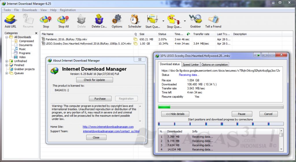Open the internetdownloadmanager.com home site link
This screenshot has width=296, height=162.
click(108, 127)
